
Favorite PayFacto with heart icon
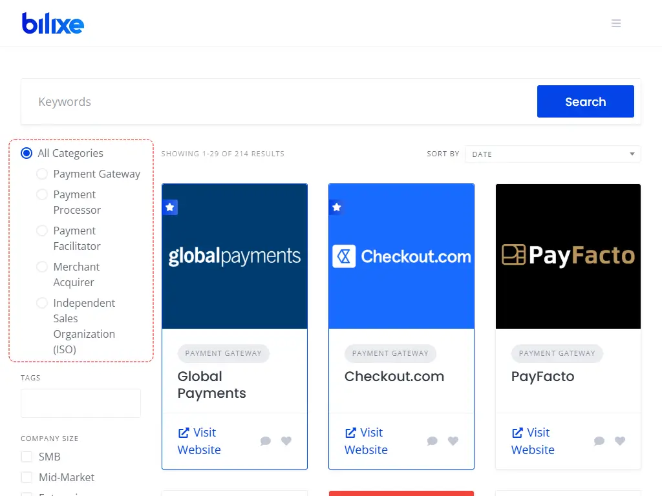(x=620, y=440)
